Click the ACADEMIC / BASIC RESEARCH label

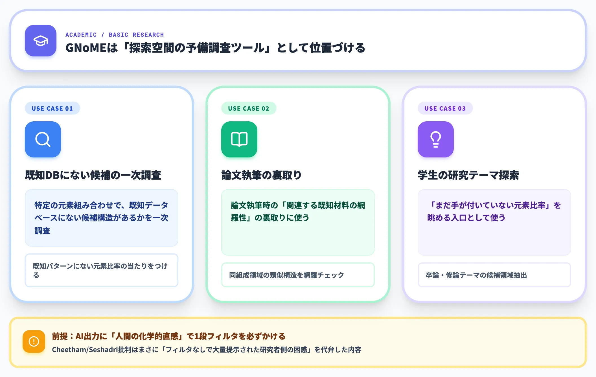point(115,35)
